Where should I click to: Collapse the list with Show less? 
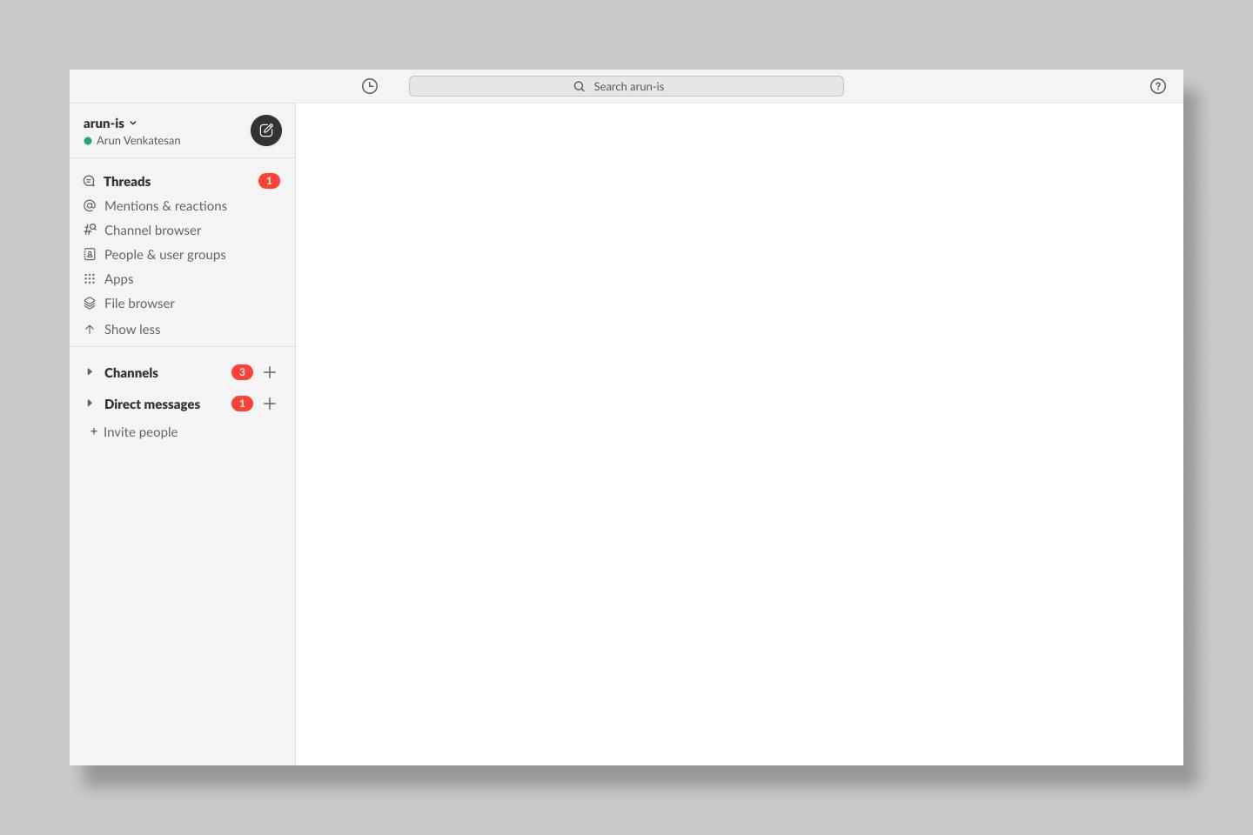[x=131, y=330]
